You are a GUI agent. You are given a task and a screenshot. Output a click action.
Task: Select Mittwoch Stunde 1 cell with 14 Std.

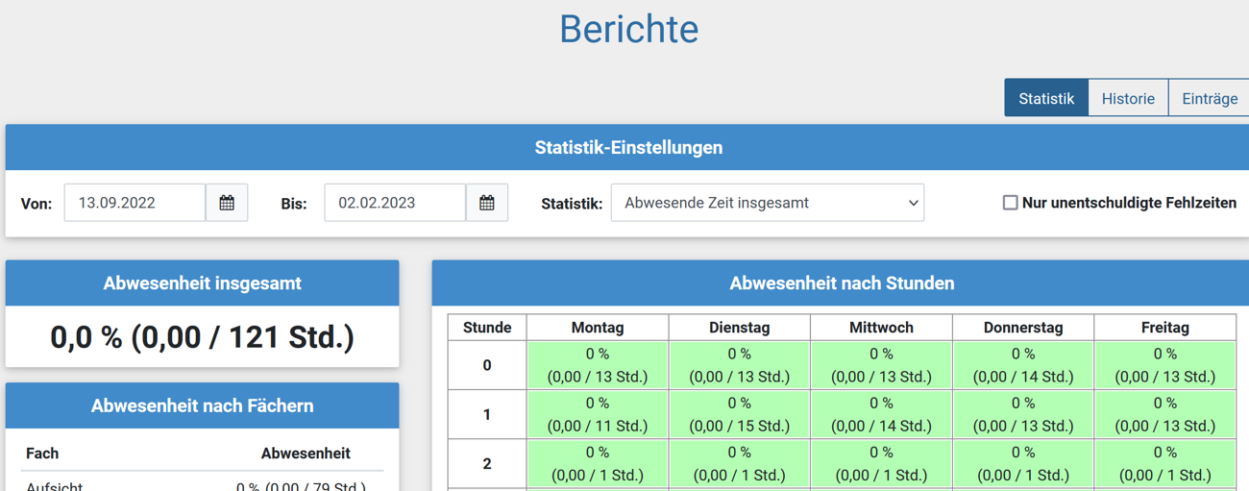881,414
